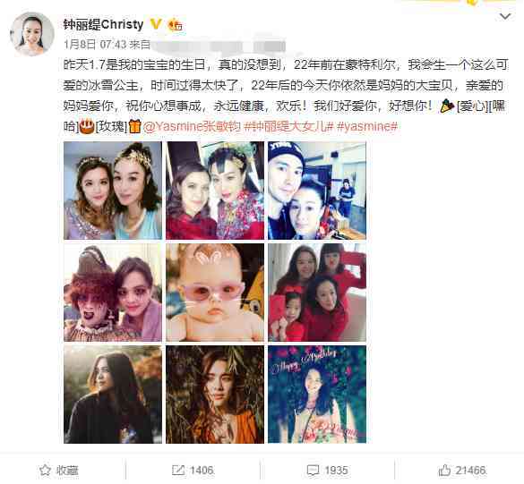
Task: Open the username 钟丽缇Christy link
Action: [103, 24]
